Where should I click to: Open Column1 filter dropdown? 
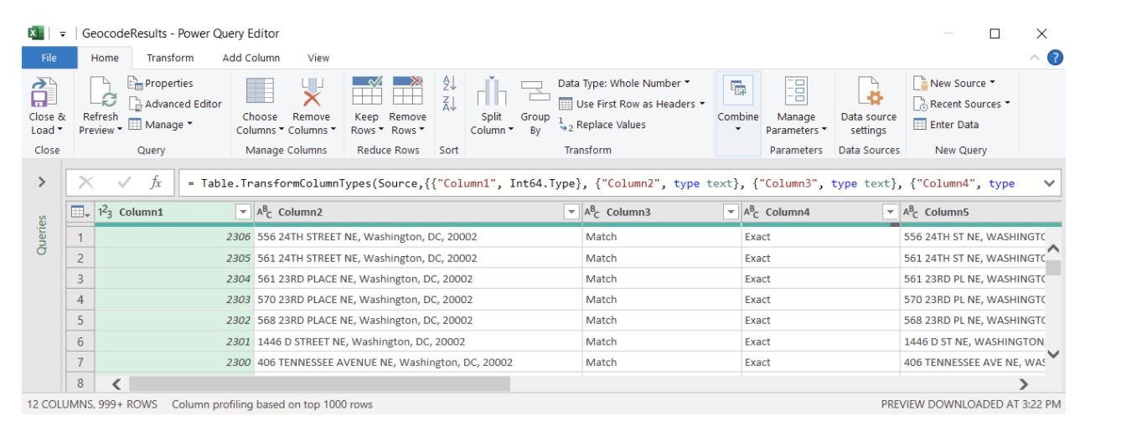[243, 212]
